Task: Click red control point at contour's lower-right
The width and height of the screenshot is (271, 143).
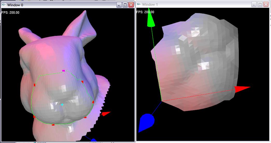Action: click(85, 117)
